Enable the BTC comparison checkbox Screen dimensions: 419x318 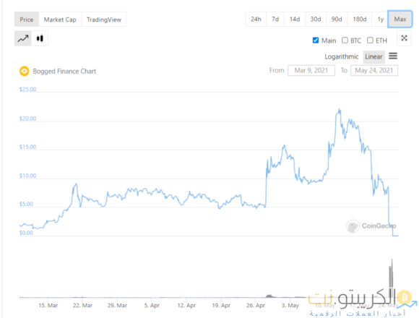345,40
